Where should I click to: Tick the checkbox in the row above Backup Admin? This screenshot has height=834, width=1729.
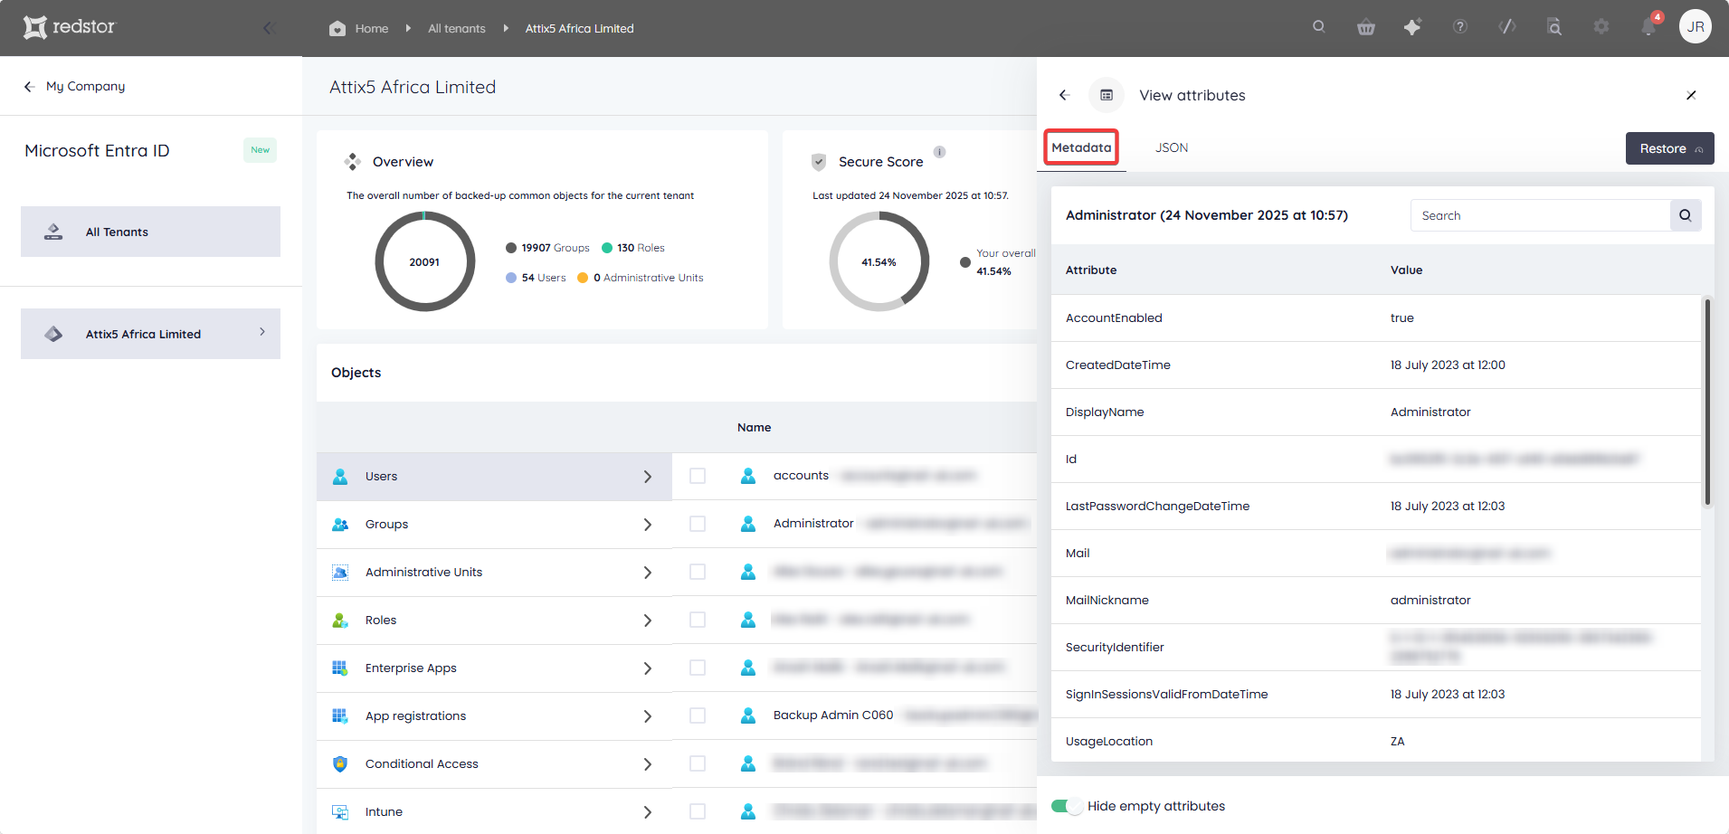click(x=698, y=668)
